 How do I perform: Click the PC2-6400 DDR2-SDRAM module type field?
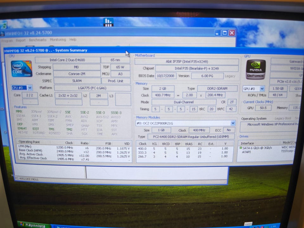click(191, 137)
